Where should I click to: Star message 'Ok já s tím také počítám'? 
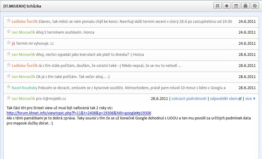8,76
